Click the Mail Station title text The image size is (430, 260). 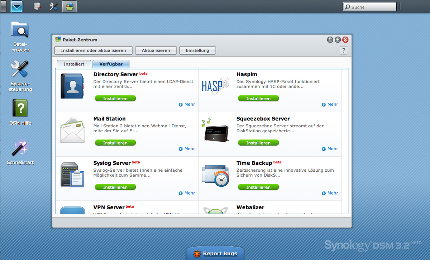pos(110,119)
